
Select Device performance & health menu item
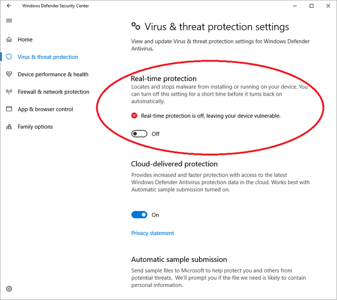(x=53, y=75)
